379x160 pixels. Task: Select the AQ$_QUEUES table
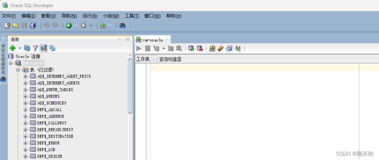(48, 96)
